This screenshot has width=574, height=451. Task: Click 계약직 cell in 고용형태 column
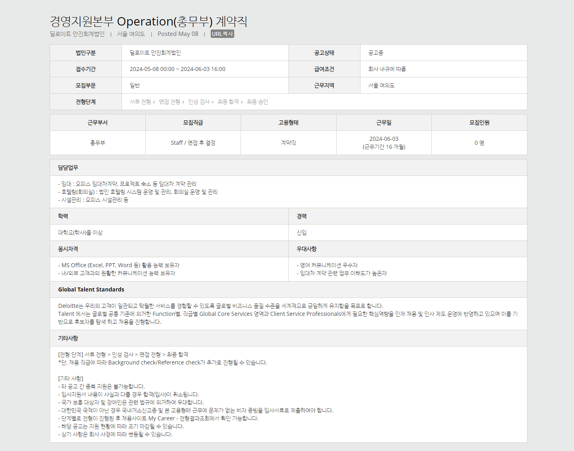pyautogui.click(x=288, y=143)
